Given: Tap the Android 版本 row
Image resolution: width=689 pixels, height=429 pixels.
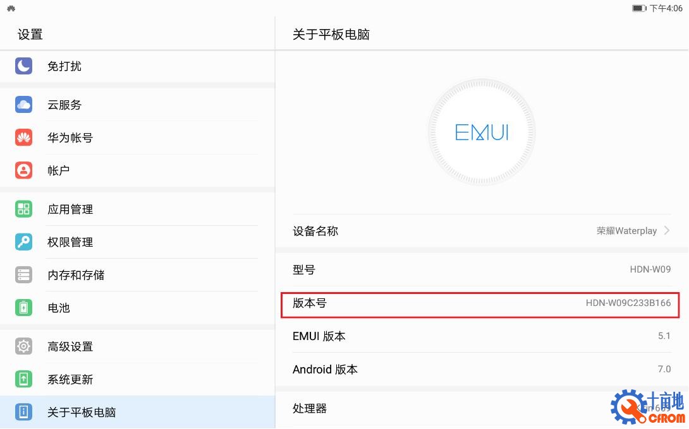Looking at the screenshot, I should pyautogui.click(x=480, y=369).
